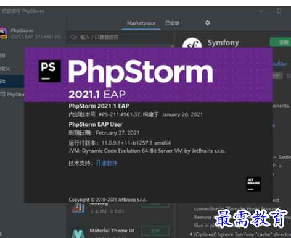The height and width of the screenshot is (238, 291).
Task: Click the PhpStorm 2021.1 EAP version heading
Action: click(x=99, y=106)
